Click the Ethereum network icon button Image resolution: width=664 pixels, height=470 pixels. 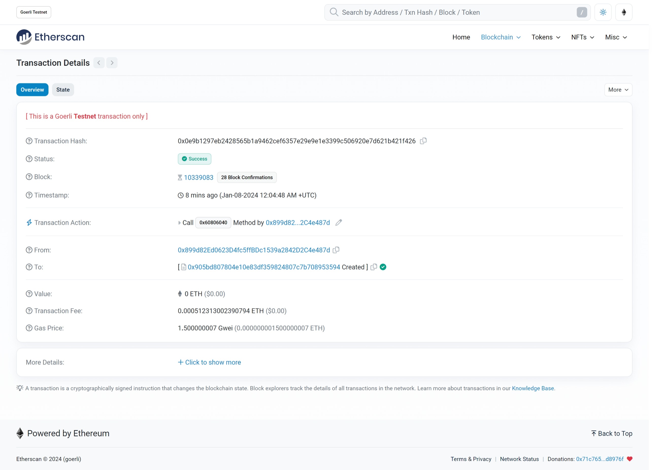click(624, 12)
